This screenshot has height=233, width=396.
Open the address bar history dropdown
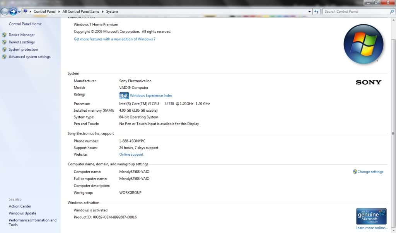[309, 12]
